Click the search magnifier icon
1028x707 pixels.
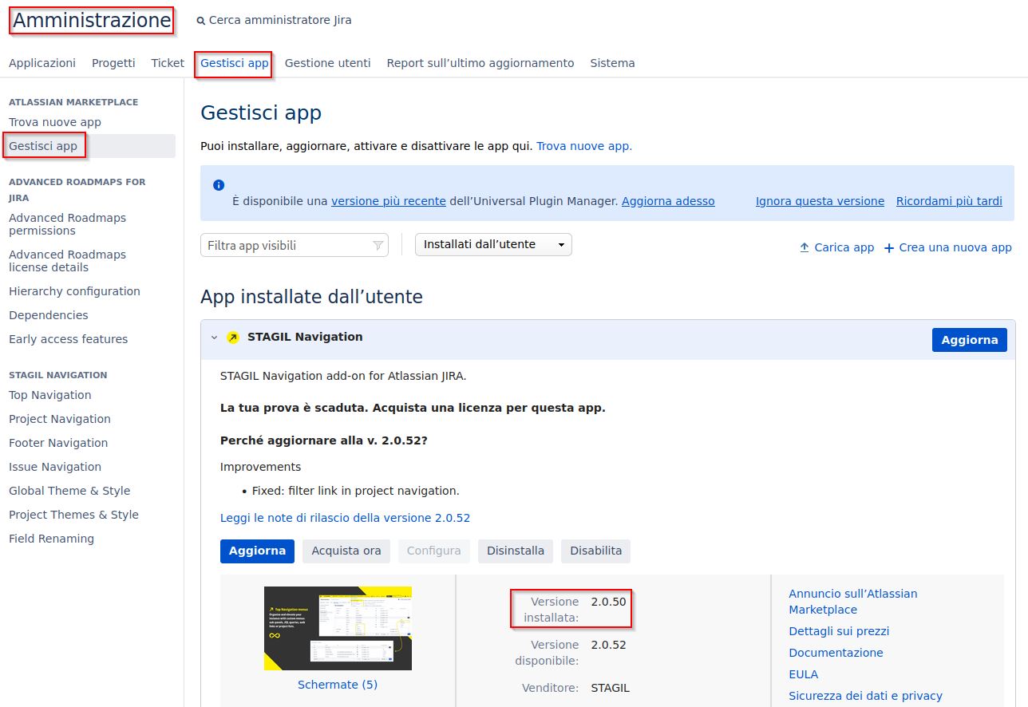coord(201,21)
